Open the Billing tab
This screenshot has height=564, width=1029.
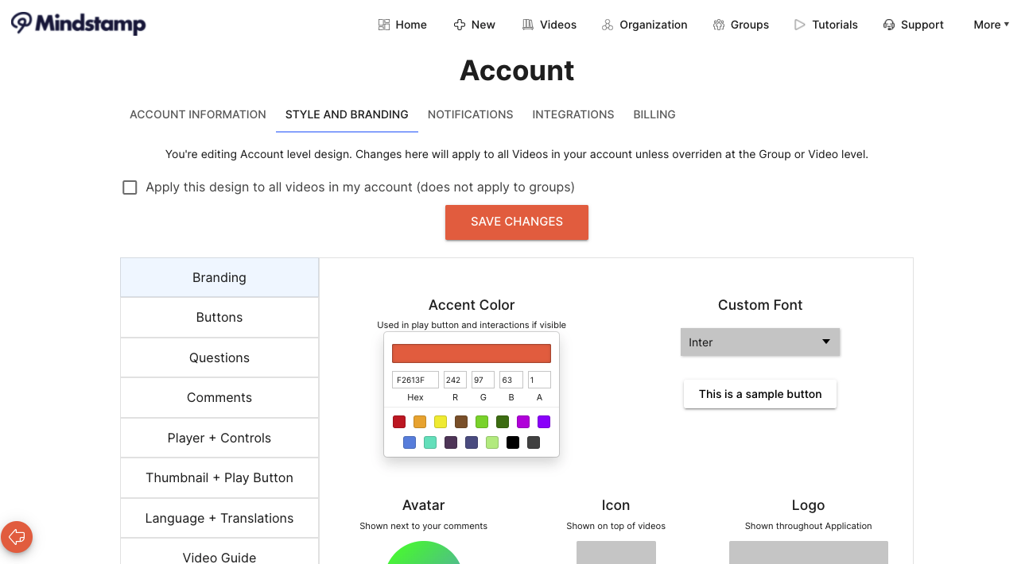click(x=654, y=114)
